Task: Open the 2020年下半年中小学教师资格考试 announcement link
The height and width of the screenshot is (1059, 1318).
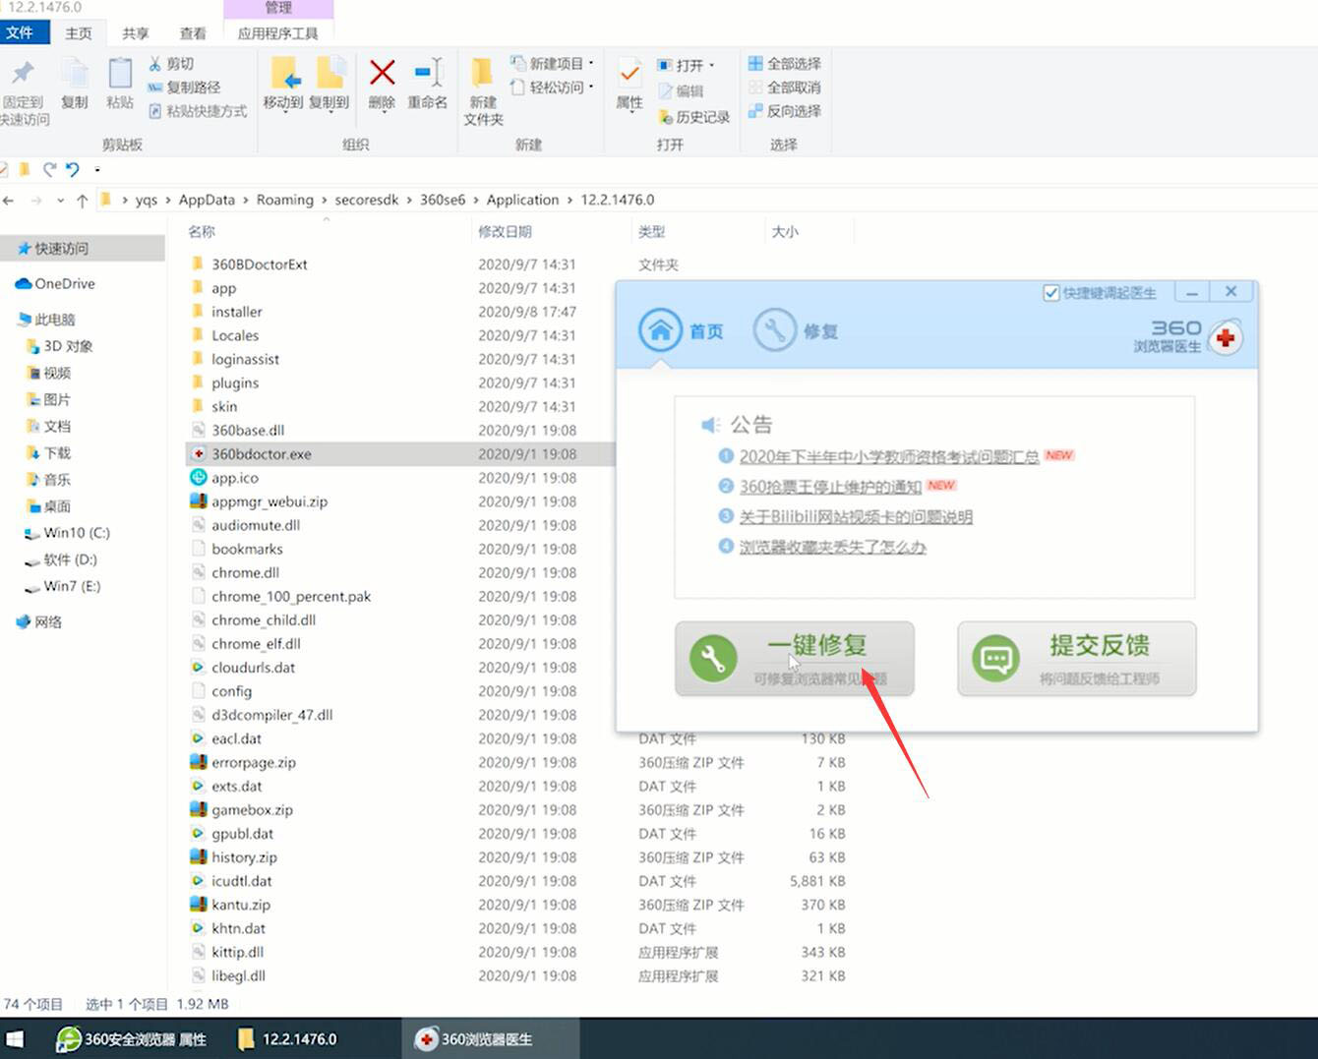Action: click(889, 456)
